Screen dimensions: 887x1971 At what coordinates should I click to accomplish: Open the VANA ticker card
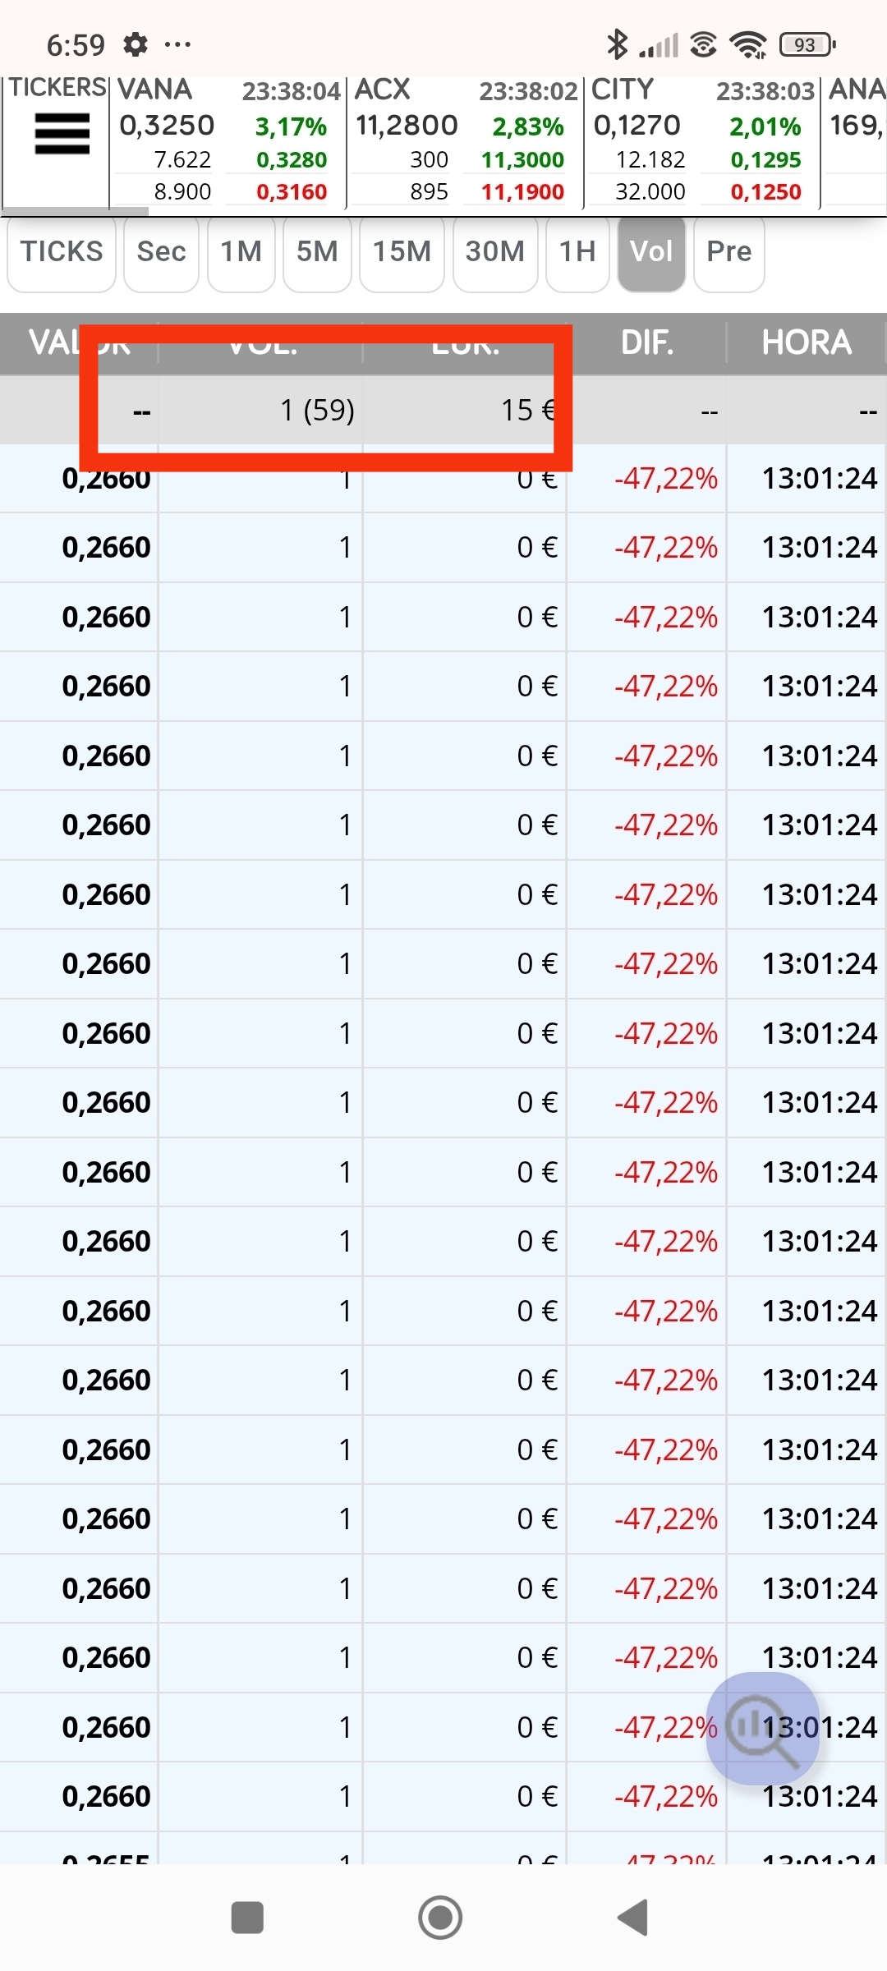click(228, 141)
